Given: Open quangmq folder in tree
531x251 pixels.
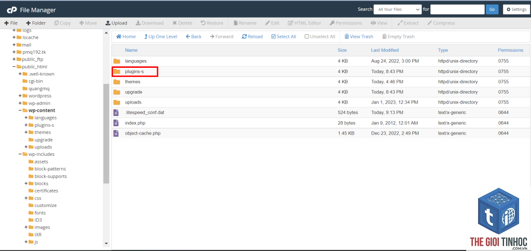Looking at the screenshot, I should [36, 88].
